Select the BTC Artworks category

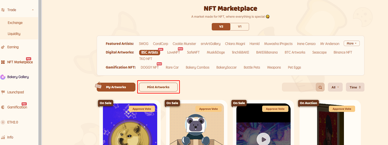295,52
